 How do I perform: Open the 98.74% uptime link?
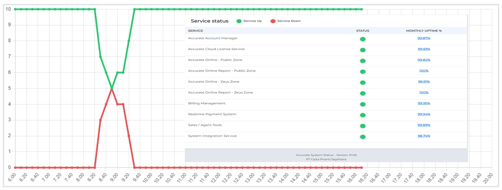click(x=424, y=136)
